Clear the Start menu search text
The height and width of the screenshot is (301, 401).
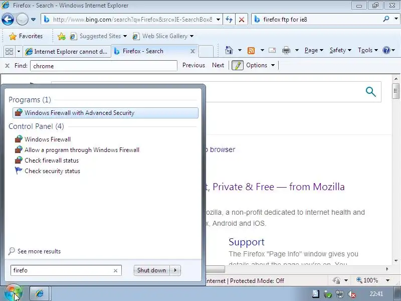(x=116, y=270)
